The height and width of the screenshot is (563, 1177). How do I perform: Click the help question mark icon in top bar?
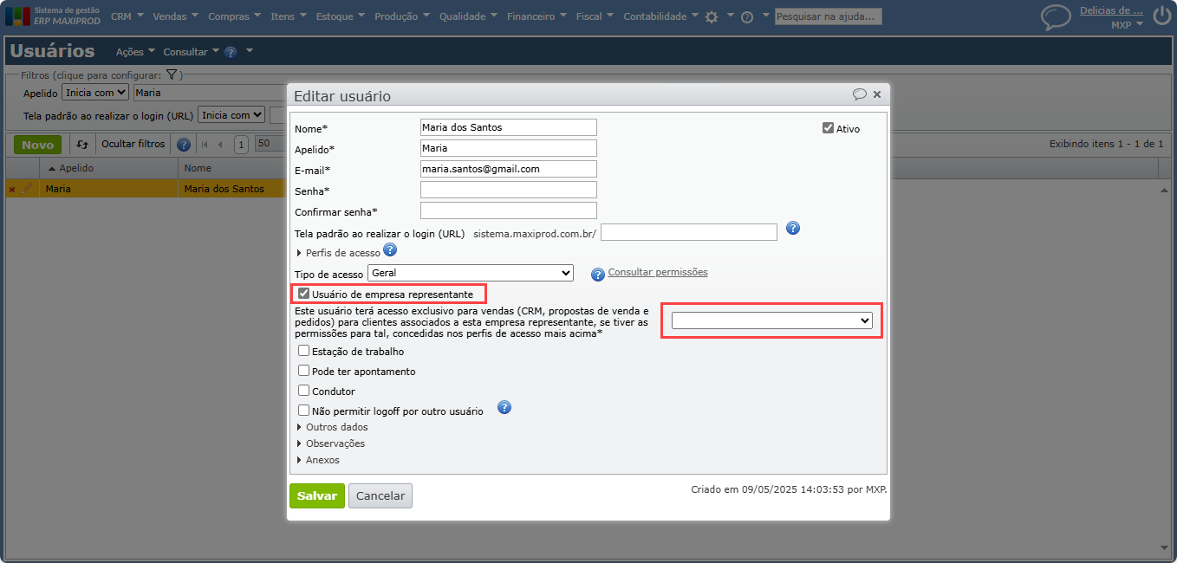click(747, 16)
